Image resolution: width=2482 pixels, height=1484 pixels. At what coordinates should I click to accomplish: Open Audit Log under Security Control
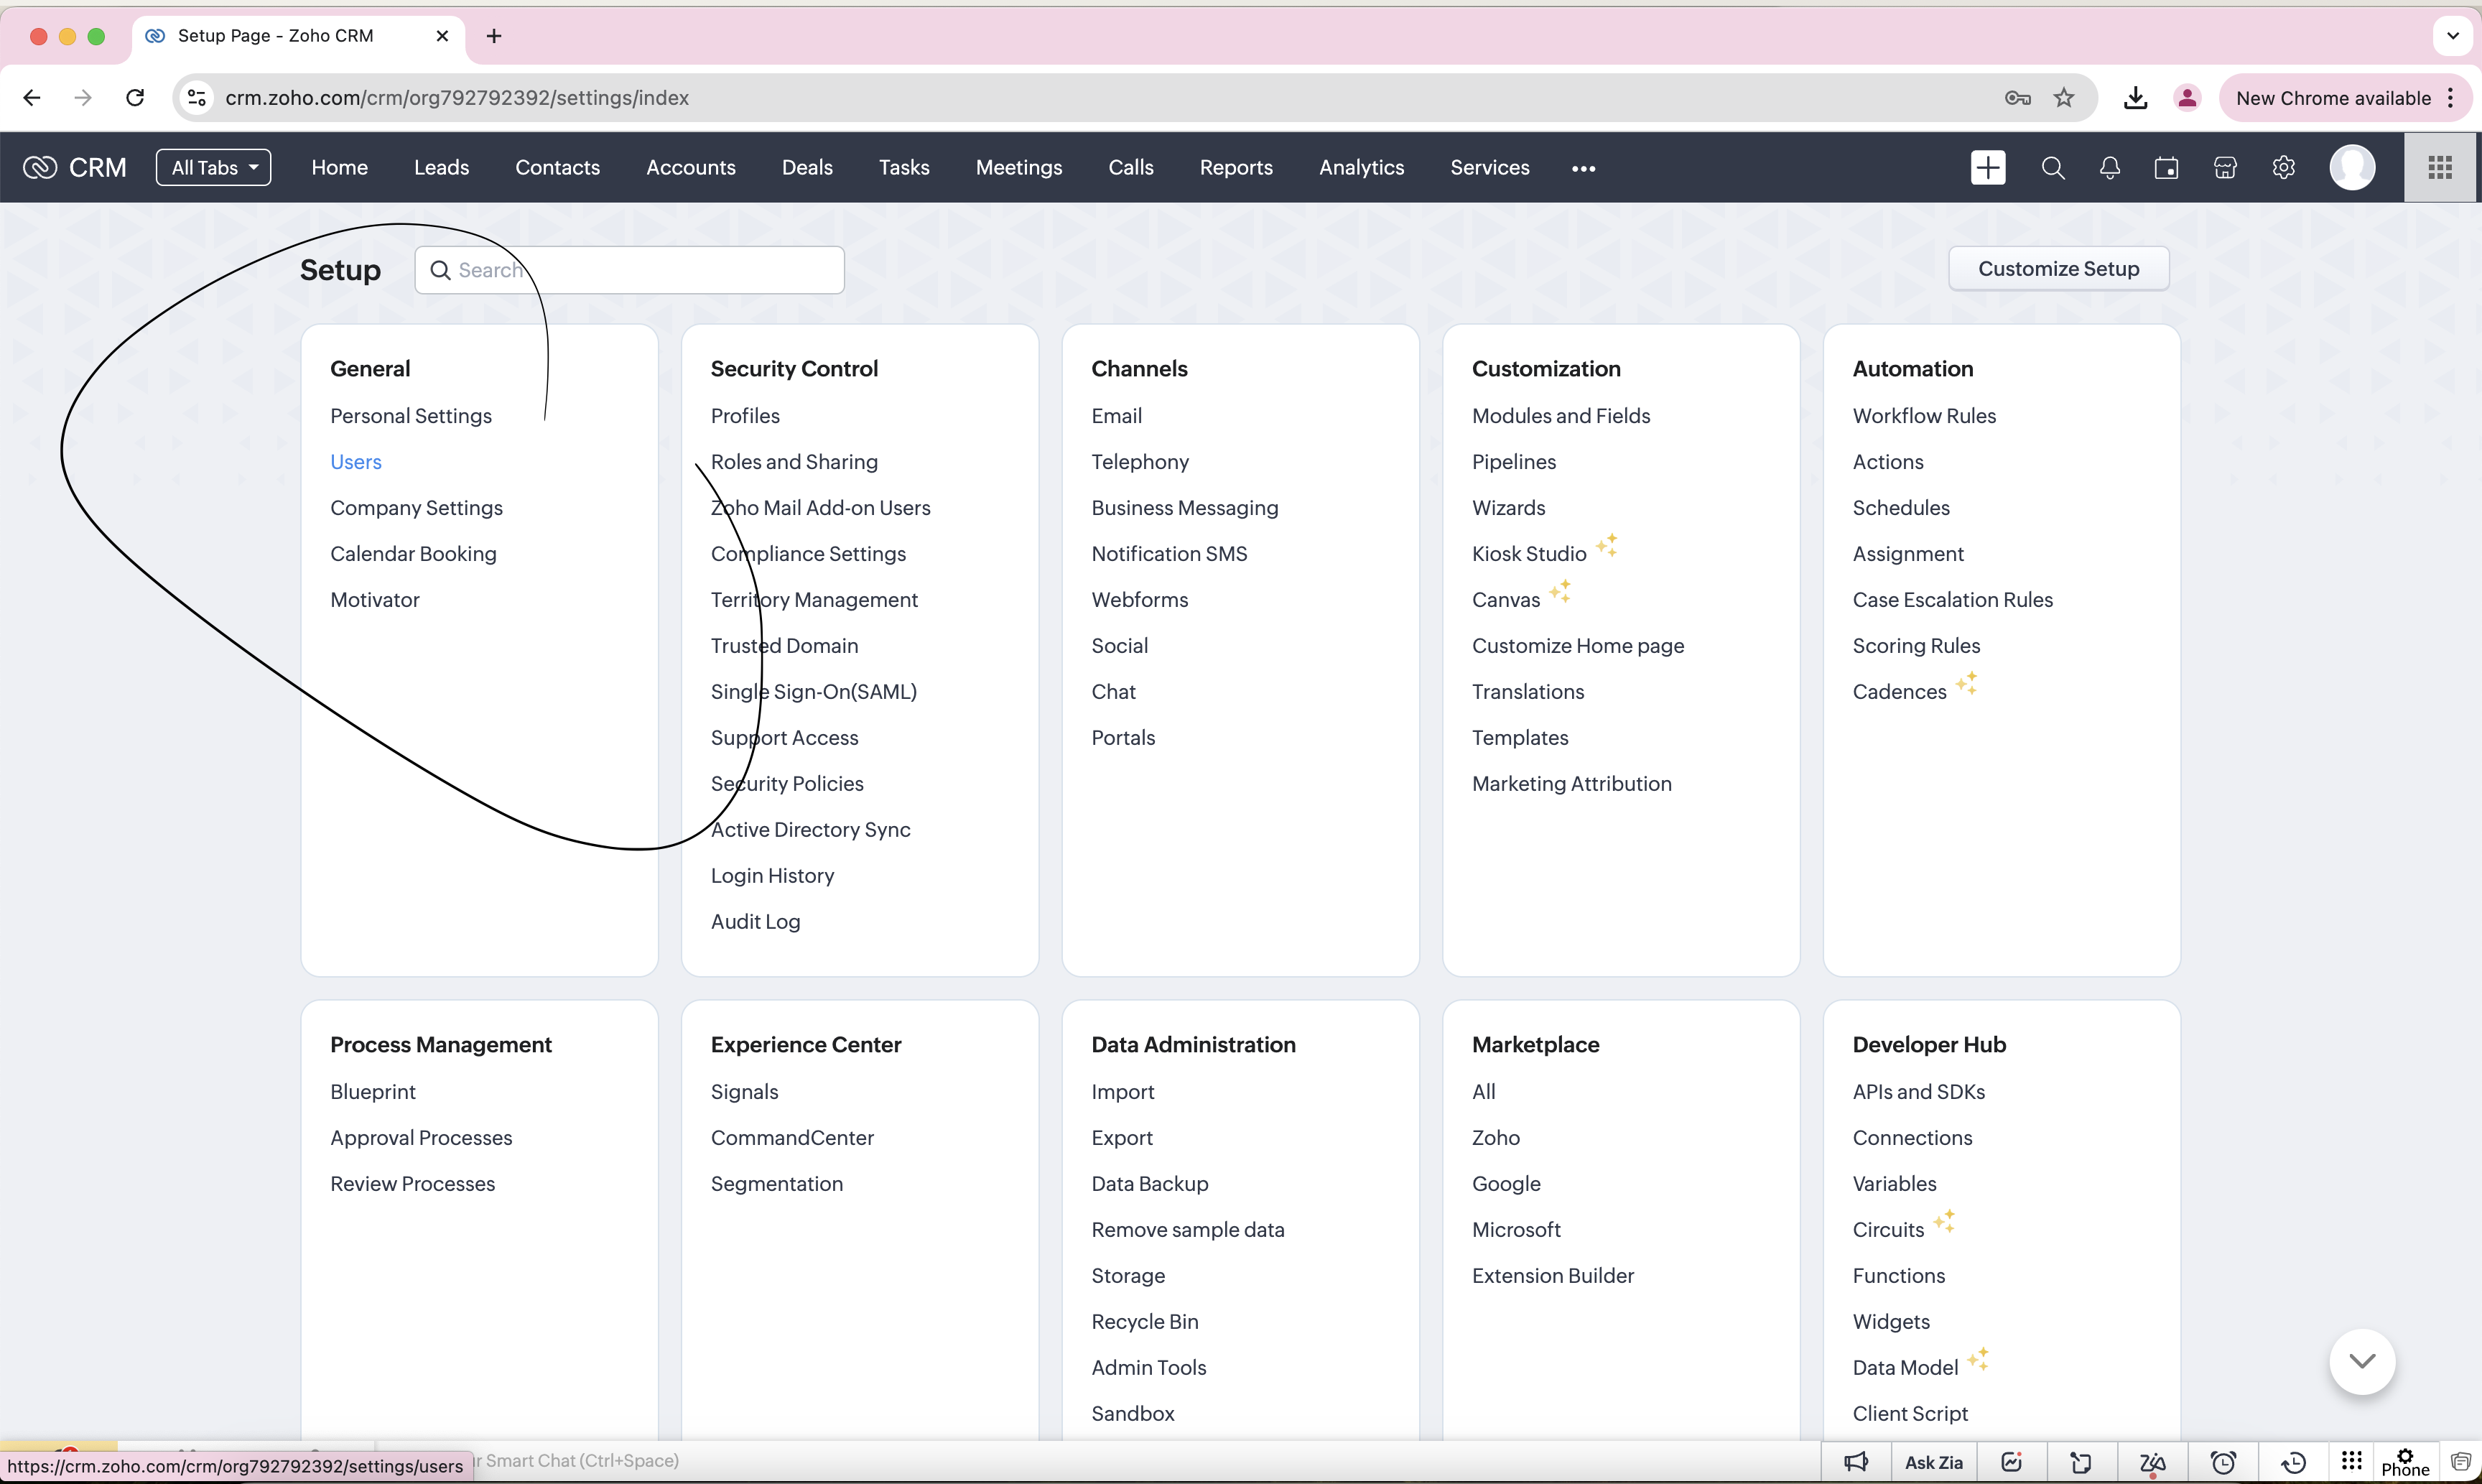(x=755, y=921)
